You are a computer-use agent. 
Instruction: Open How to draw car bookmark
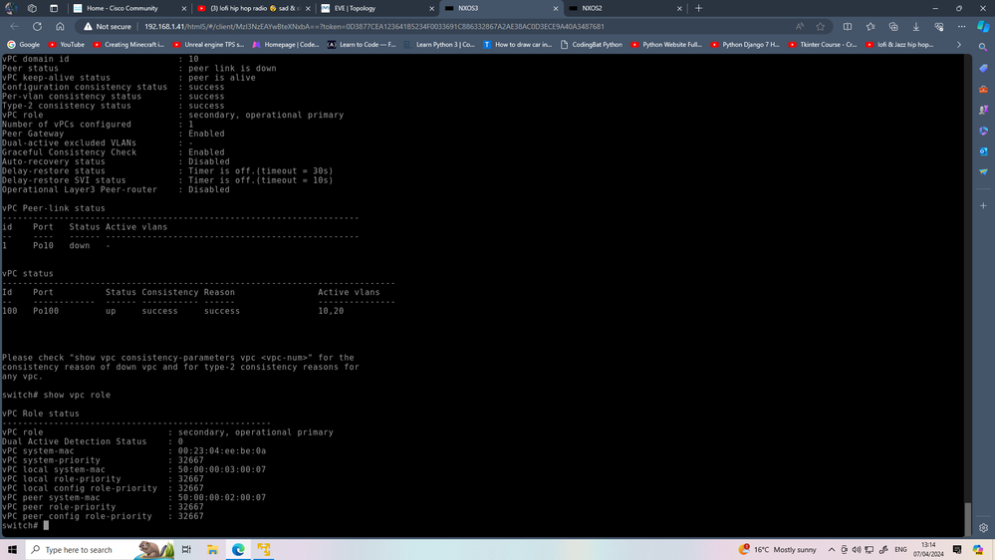[518, 45]
